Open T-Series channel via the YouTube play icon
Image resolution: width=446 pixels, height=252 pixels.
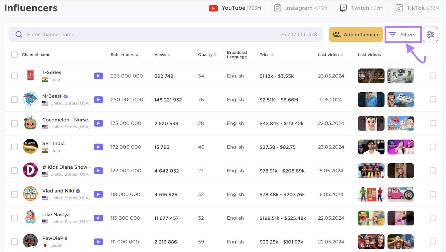click(98, 76)
